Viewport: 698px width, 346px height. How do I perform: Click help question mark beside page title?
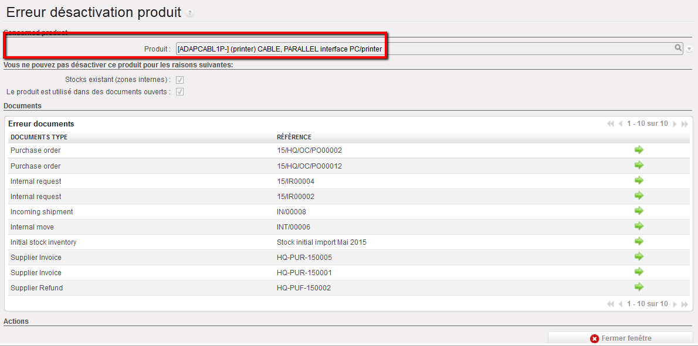189,13
